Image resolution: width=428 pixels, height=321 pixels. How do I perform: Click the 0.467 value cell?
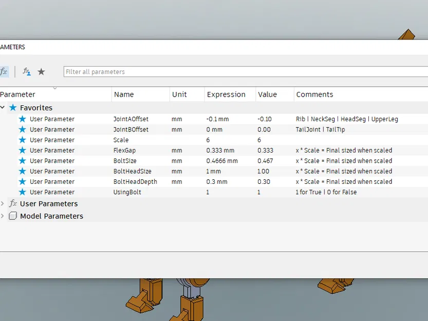click(x=265, y=161)
